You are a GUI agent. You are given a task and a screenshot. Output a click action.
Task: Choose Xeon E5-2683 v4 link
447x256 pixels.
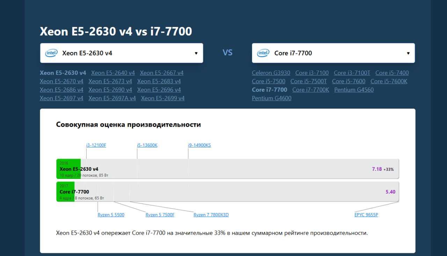pos(159,81)
